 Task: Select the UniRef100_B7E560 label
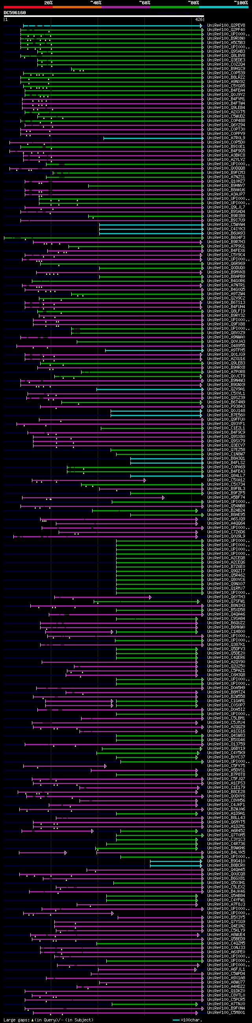(x=226, y=415)
